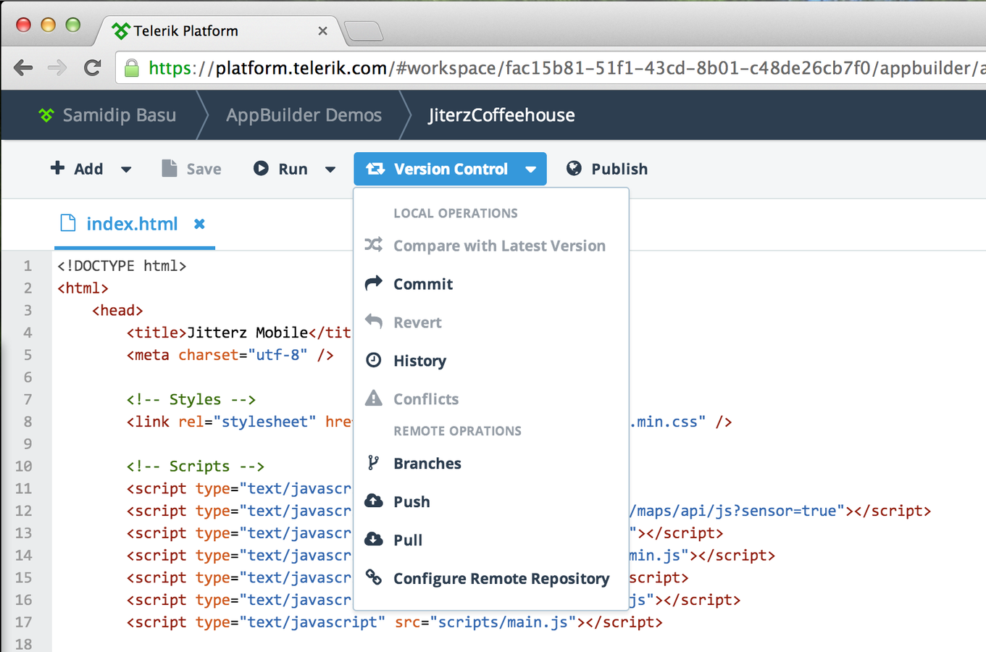Click the "<!-- Styles -->" comment
The height and width of the screenshot is (652, 986).
pos(191,399)
